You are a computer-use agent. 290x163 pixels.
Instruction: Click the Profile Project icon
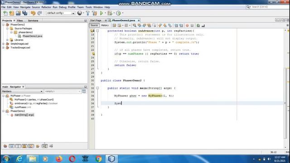[x=118, y=13]
